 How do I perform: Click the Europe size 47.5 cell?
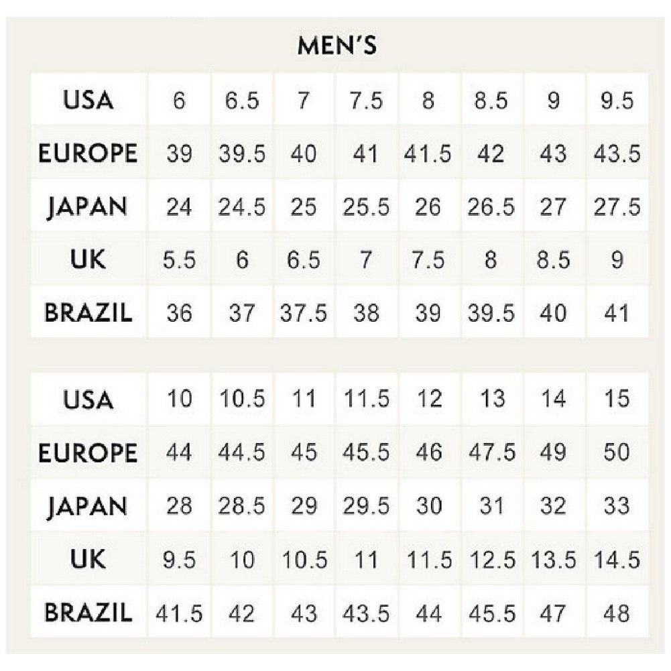pos(492,452)
